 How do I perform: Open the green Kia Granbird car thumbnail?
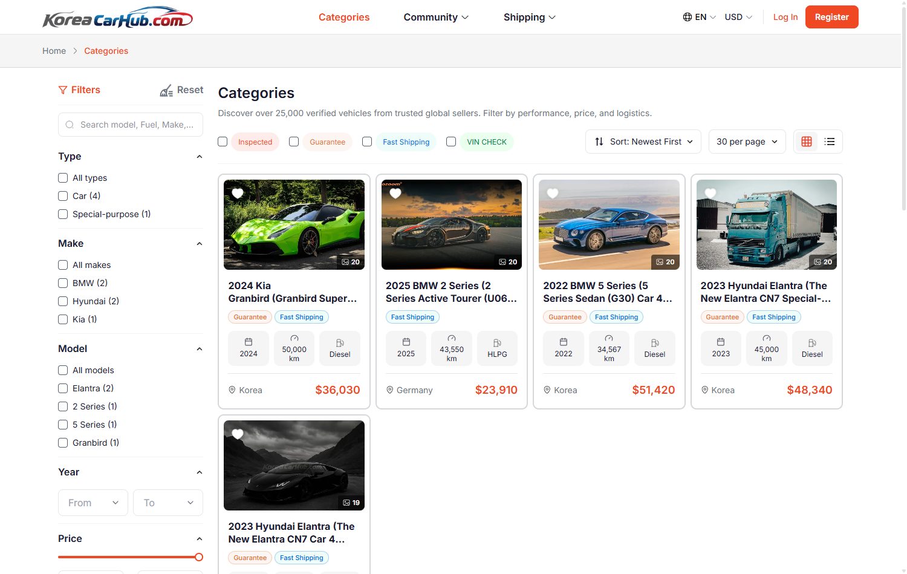tap(294, 224)
